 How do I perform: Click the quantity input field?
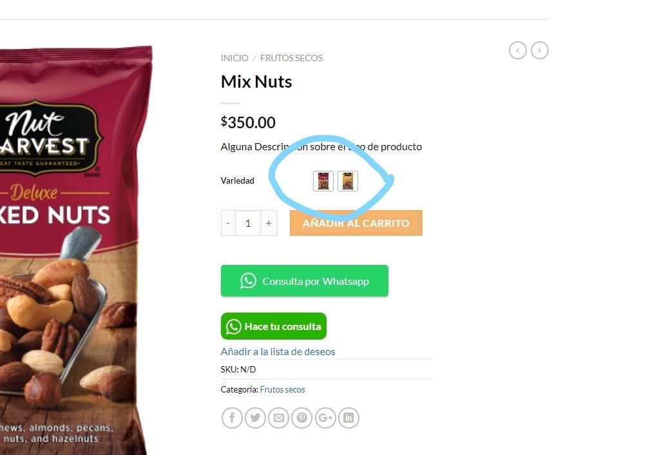248,223
